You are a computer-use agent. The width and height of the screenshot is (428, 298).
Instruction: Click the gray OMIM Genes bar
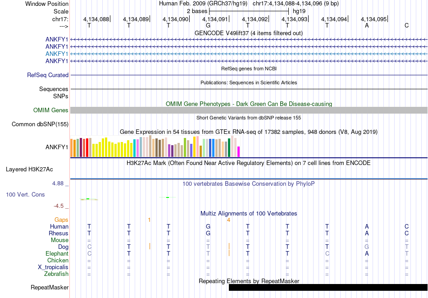(249, 110)
